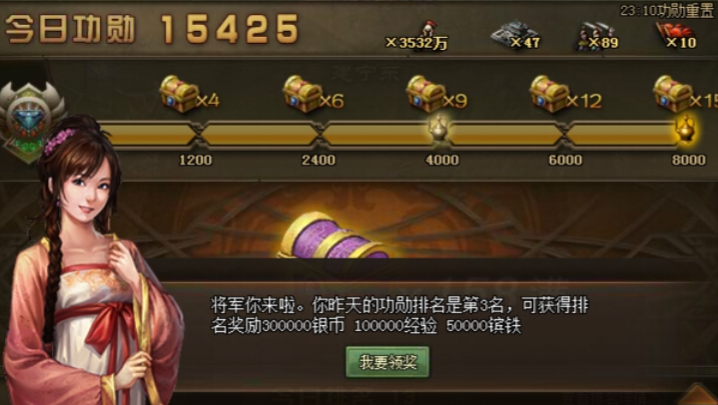Open the treasure chest marked x6
The image size is (718, 405).
303,94
